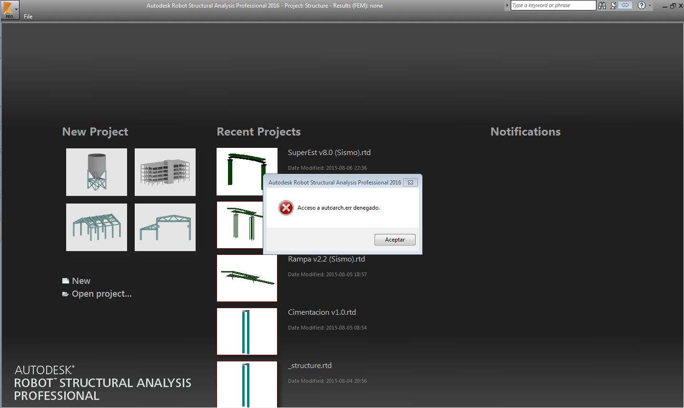Image resolution: width=684 pixels, height=408 pixels.
Task: Click the Recent Projects heading
Action: coord(258,132)
